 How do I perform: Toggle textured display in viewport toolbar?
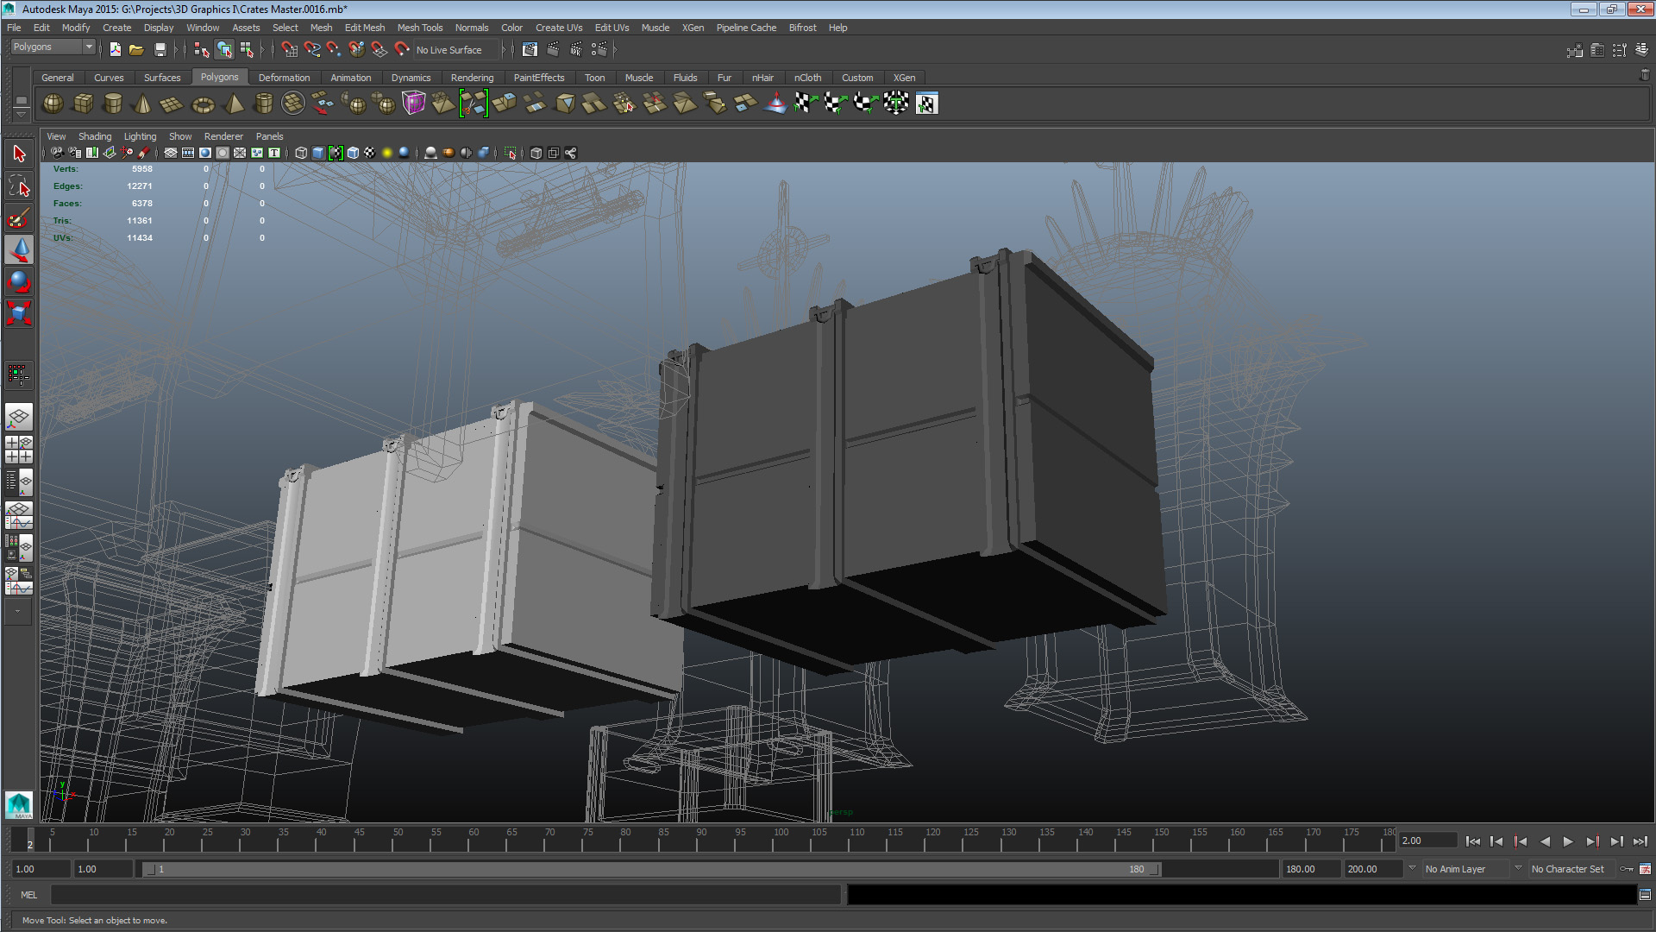click(x=370, y=153)
